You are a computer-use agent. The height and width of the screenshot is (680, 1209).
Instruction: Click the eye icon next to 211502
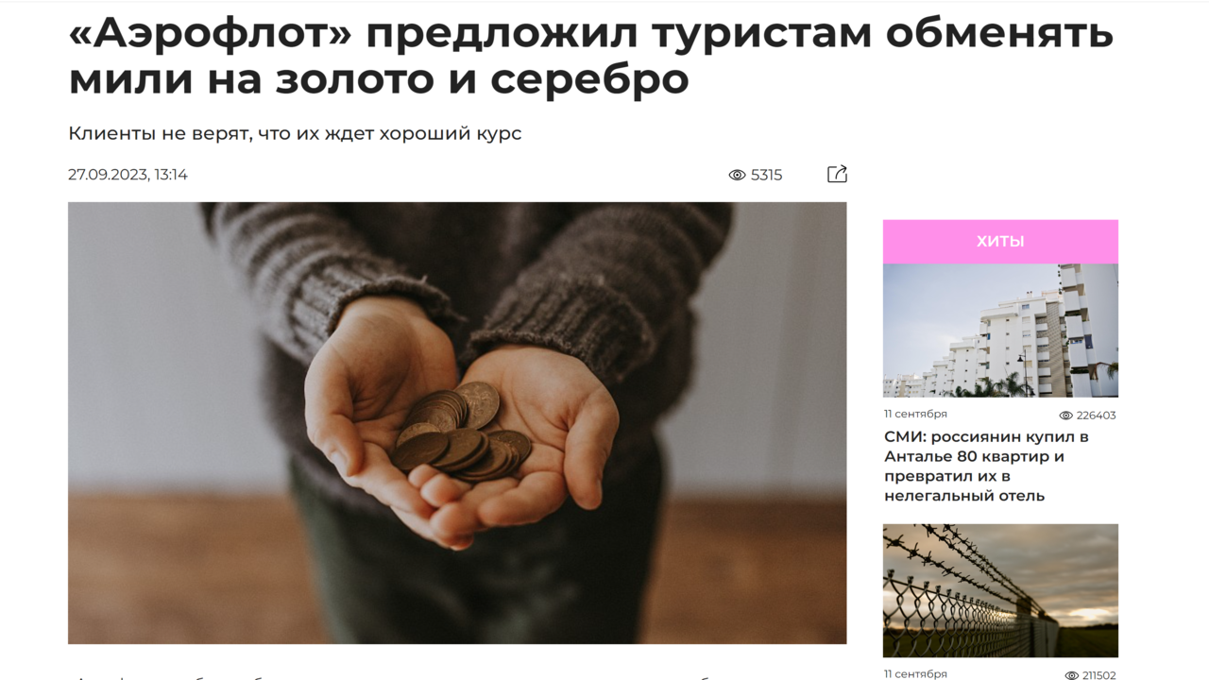[1071, 675]
